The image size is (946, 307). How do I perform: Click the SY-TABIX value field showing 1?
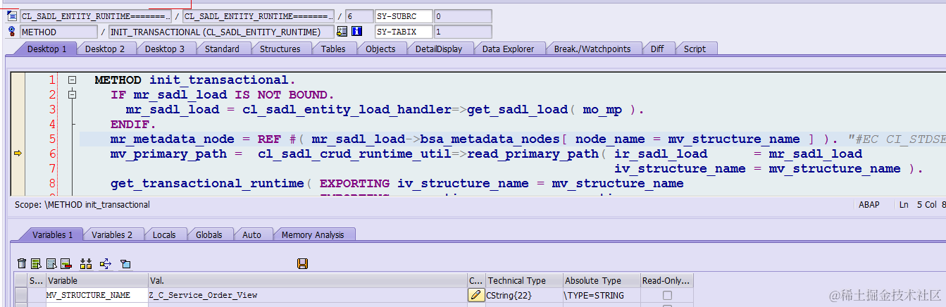tap(462, 32)
